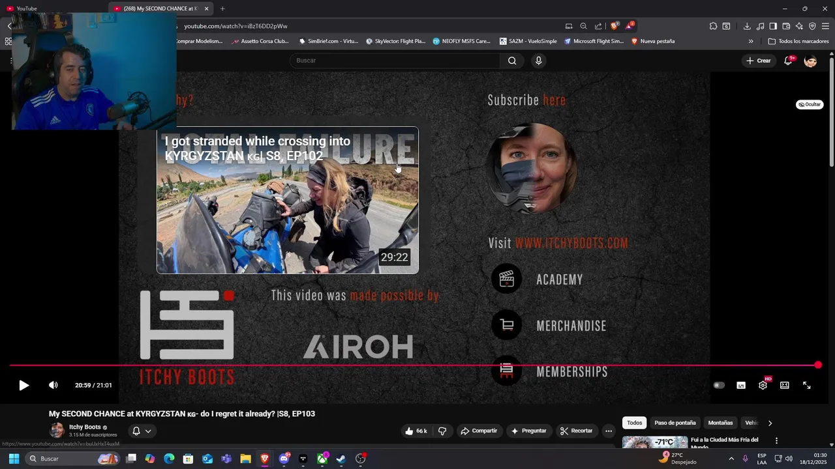Open the Brave VPN shield icon

812,26
